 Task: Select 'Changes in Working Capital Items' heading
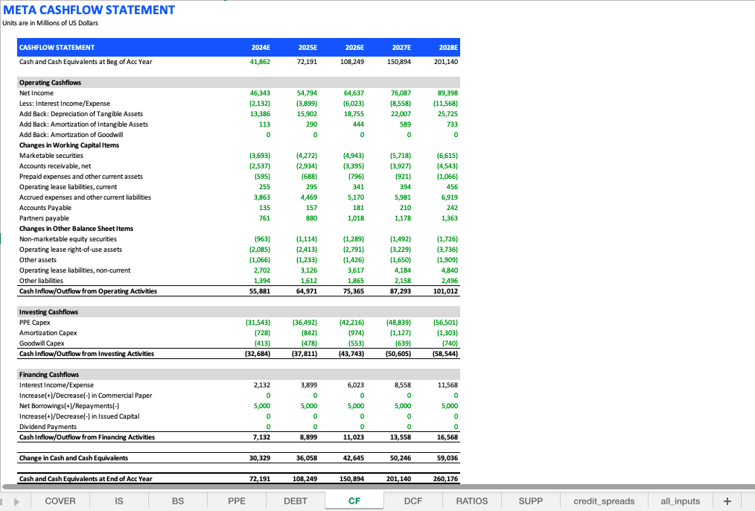pyautogui.click(x=69, y=145)
